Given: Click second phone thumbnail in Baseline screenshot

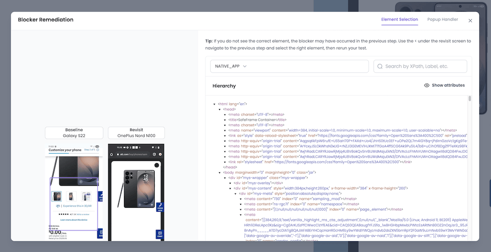Looking at the screenshot, I should coord(71,196).
